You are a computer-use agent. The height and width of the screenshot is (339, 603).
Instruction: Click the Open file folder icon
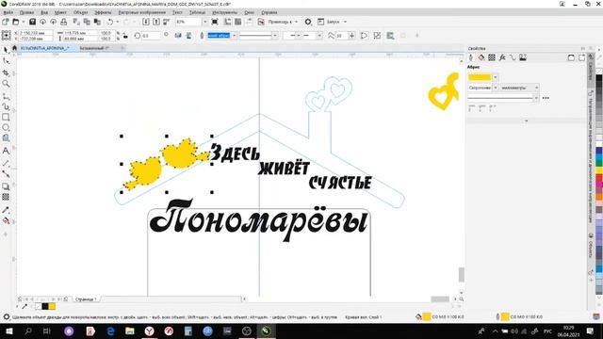(x=15, y=22)
